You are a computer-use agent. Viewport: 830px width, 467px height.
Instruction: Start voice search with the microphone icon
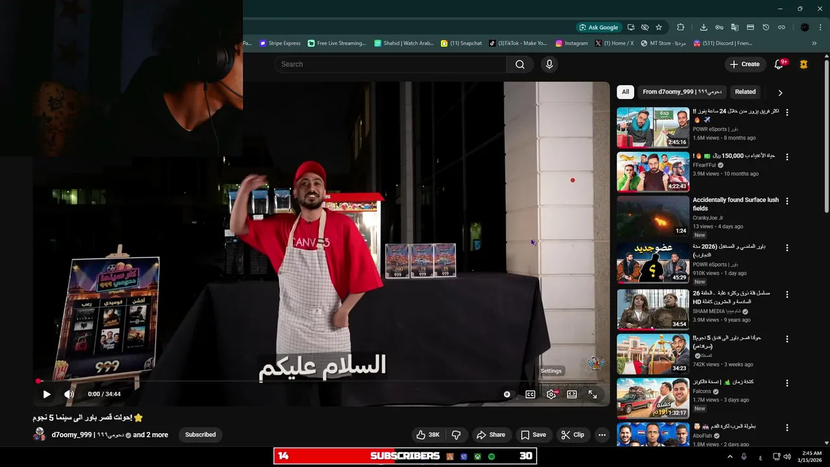[x=549, y=64]
